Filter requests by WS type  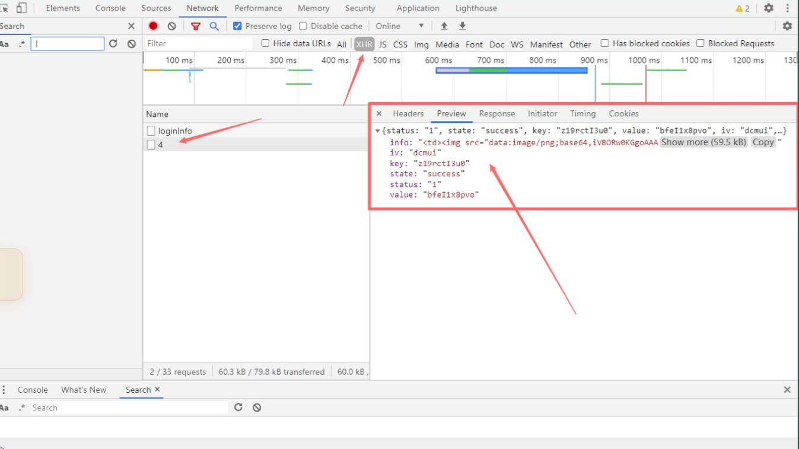click(x=517, y=44)
